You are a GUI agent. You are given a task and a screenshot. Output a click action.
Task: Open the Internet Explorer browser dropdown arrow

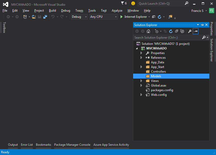point(149,17)
